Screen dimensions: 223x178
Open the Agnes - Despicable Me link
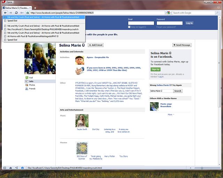98,57
